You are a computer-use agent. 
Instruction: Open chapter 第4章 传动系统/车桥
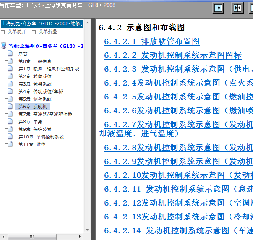click(41, 91)
